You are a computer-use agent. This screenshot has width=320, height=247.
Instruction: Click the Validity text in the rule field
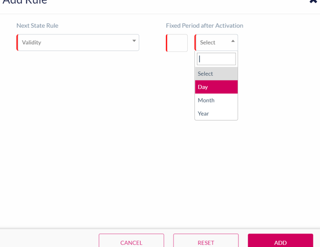coord(32,43)
